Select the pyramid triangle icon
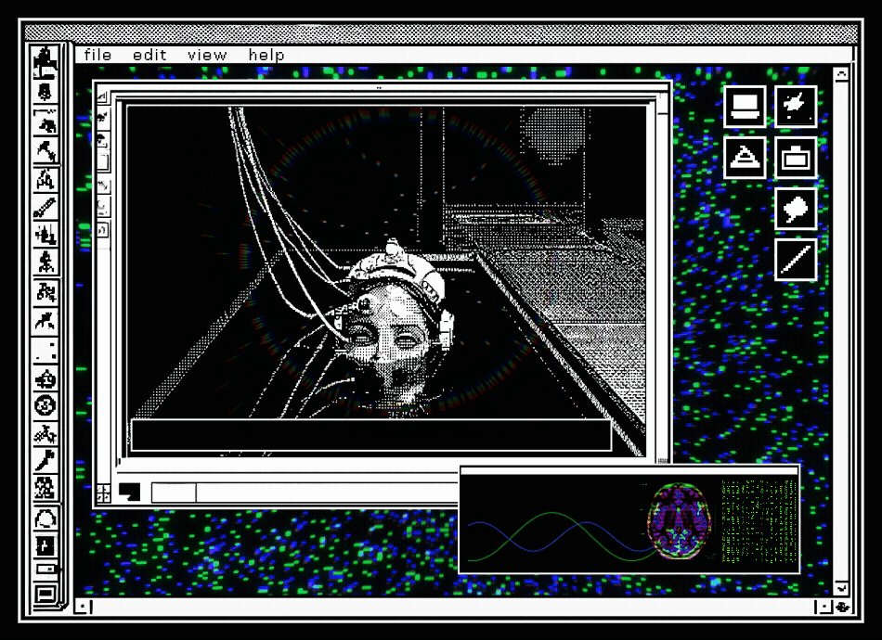Image resolution: width=882 pixels, height=640 pixels. point(745,158)
